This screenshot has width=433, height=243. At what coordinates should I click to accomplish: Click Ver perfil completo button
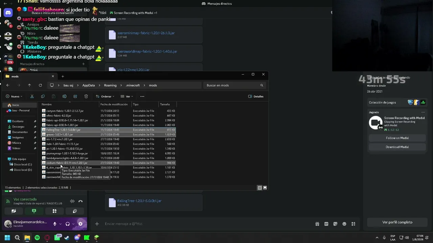coord(397,222)
